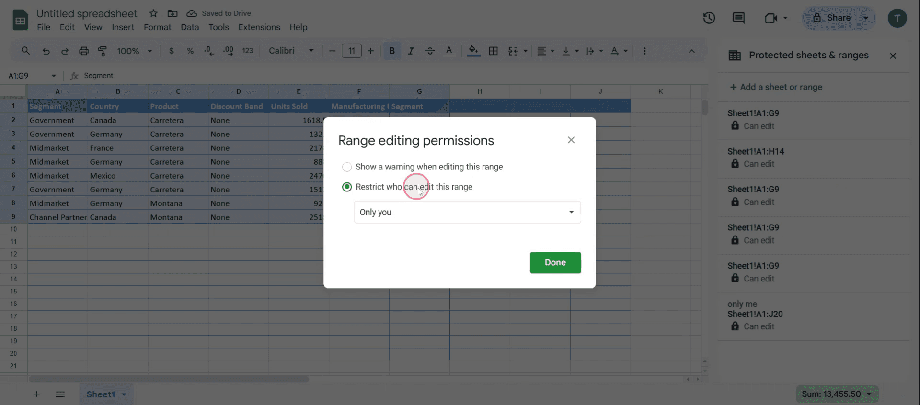Increase decimal places
This screenshot has width=920, height=405.
point(228,51)
